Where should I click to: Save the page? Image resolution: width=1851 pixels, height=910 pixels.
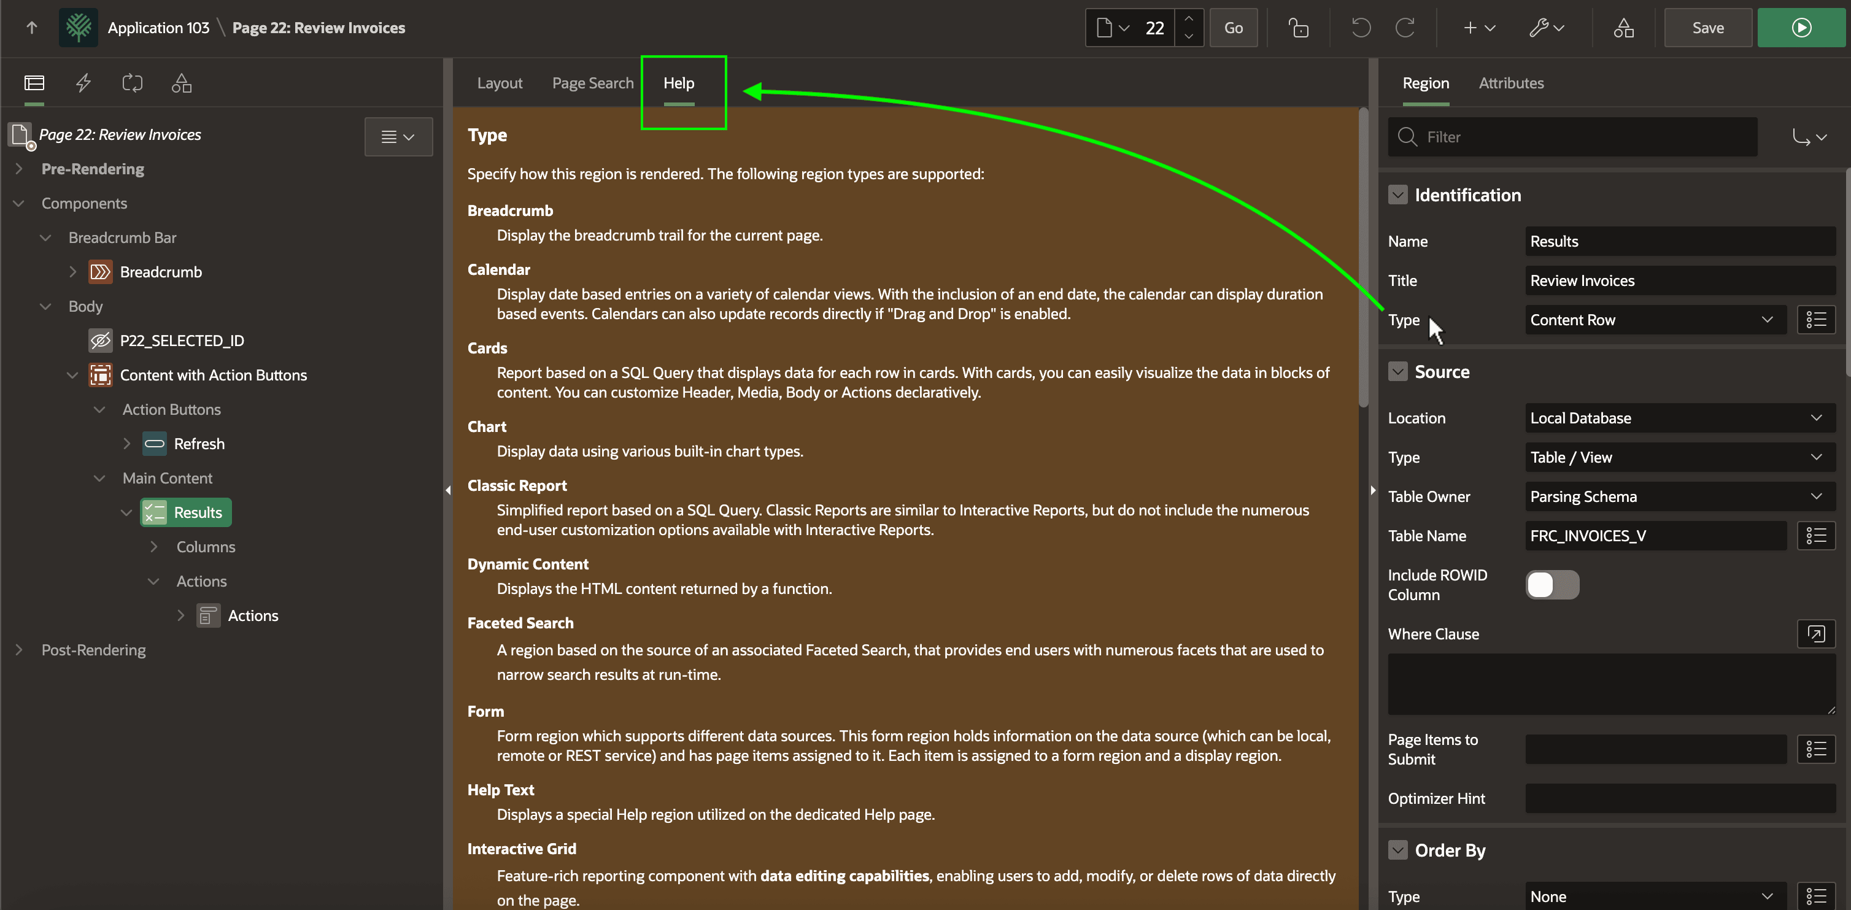tap(1707, 28)
